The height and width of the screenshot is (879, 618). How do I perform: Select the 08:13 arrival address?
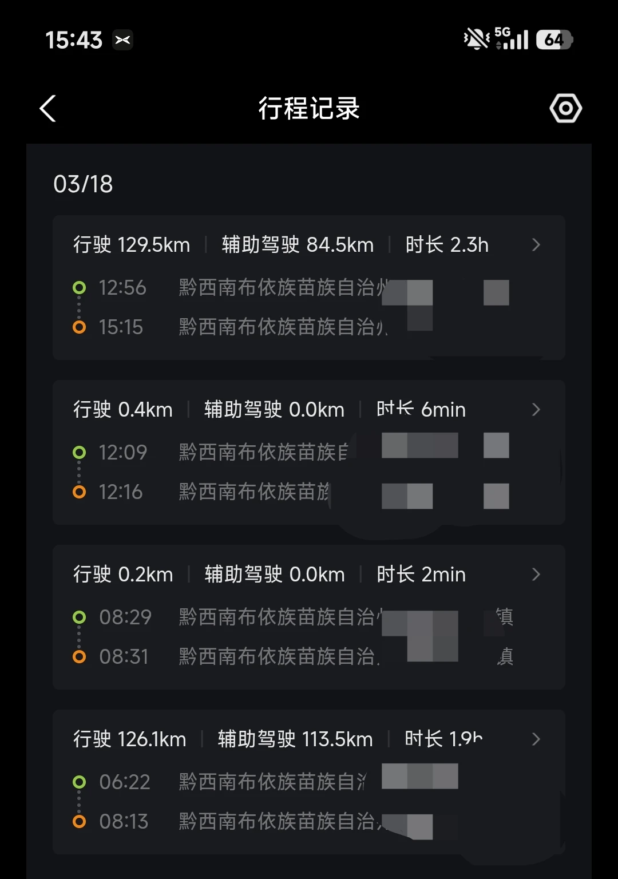278,821
